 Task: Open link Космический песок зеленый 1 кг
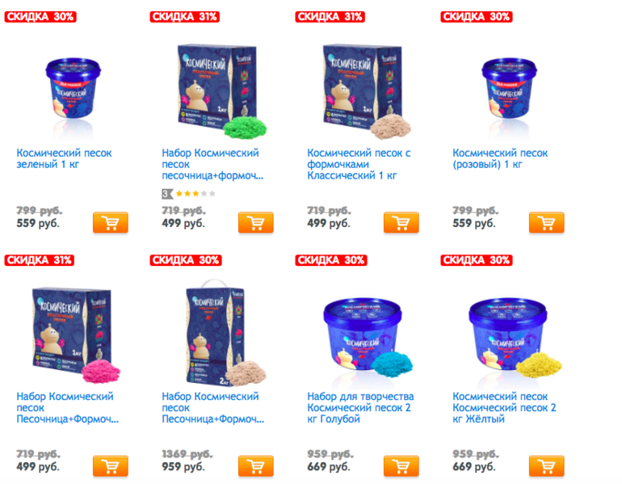tap(64, 158)
